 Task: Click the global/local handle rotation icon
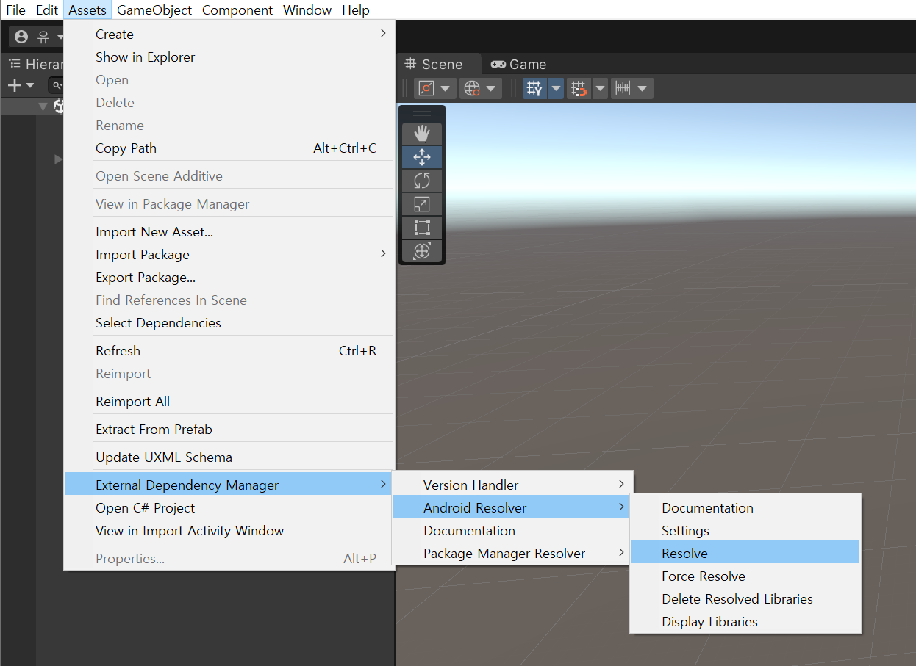tap(472, 89)
